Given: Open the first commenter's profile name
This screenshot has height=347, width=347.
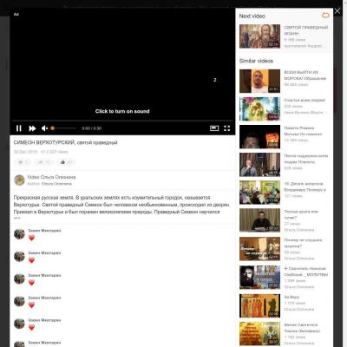Looking at the screenshot, I should (44, 231).
